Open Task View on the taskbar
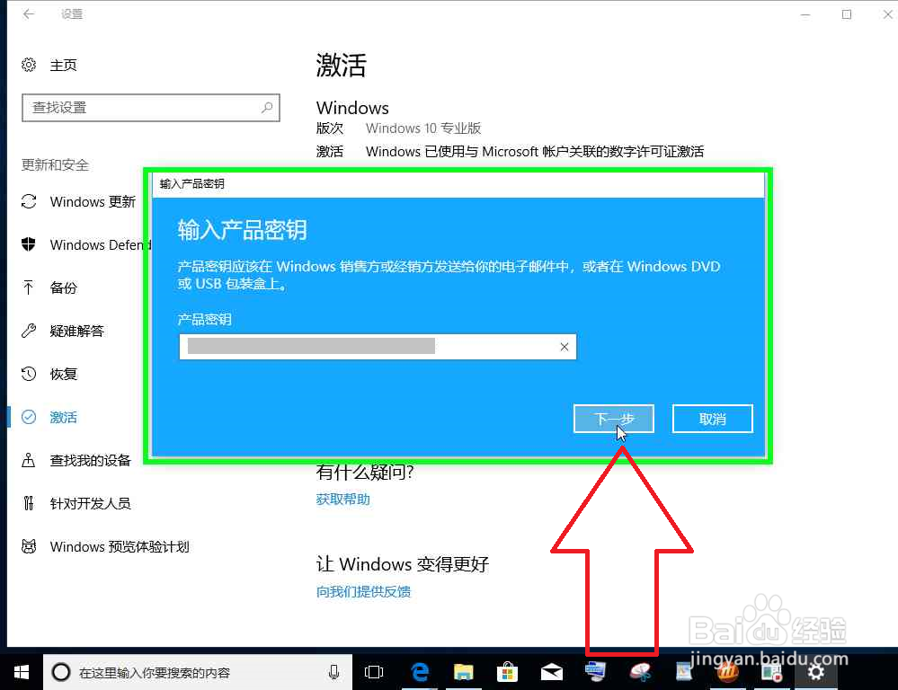Image resolution: width=898 pixels, height=690 pixels. [x=374, y=672]
